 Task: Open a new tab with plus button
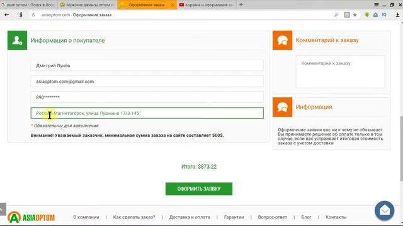(241, 4)
